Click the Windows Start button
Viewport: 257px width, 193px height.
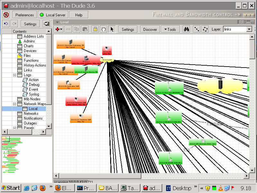point(11,188)
